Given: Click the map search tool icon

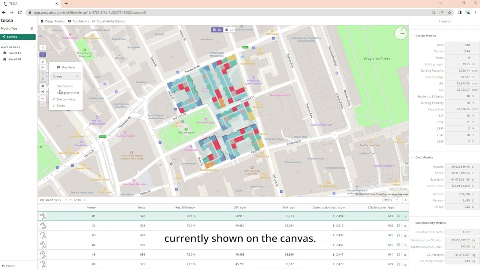Looking at the screenshot, I should (x=43, y=48).
